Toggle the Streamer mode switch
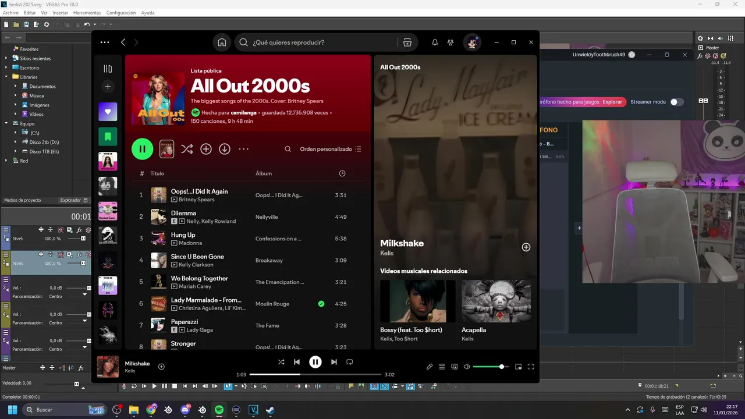 tap(676, 102)
